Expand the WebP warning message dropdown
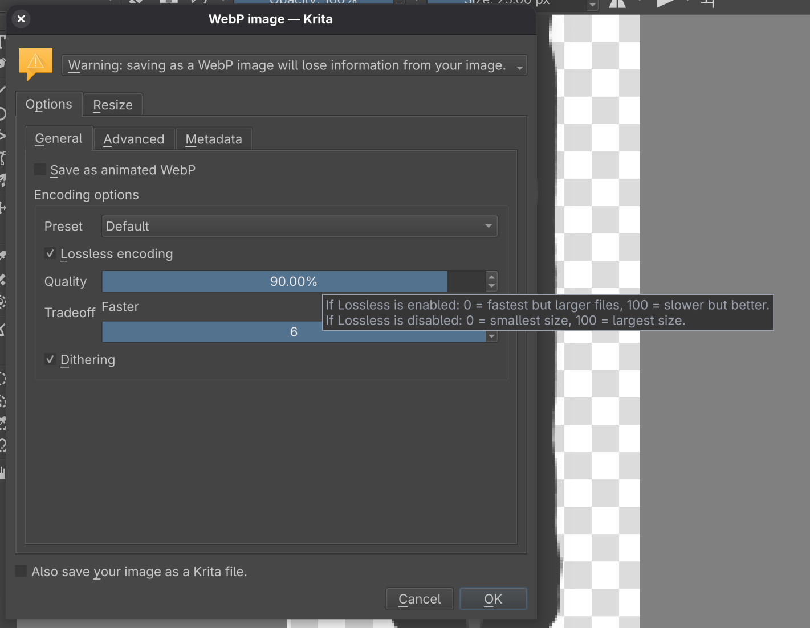Screen dimensions: 810x628 coord(519,65)
